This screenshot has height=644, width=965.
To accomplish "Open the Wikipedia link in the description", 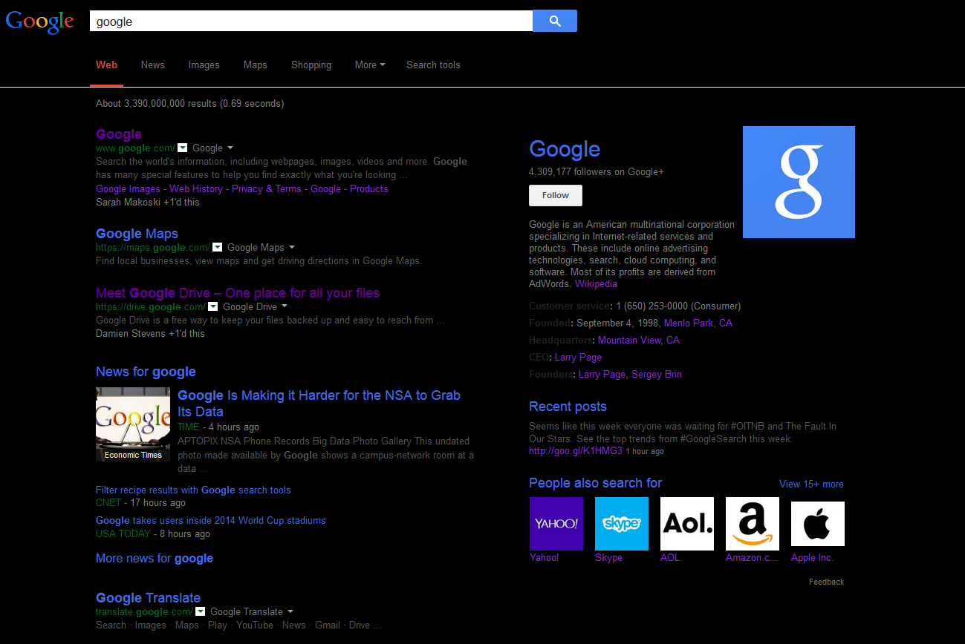I will (596, 283).
